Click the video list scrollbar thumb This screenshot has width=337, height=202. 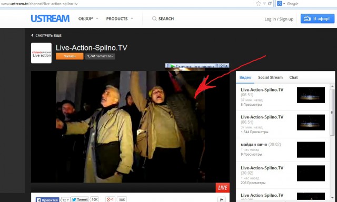pos(332,113)
